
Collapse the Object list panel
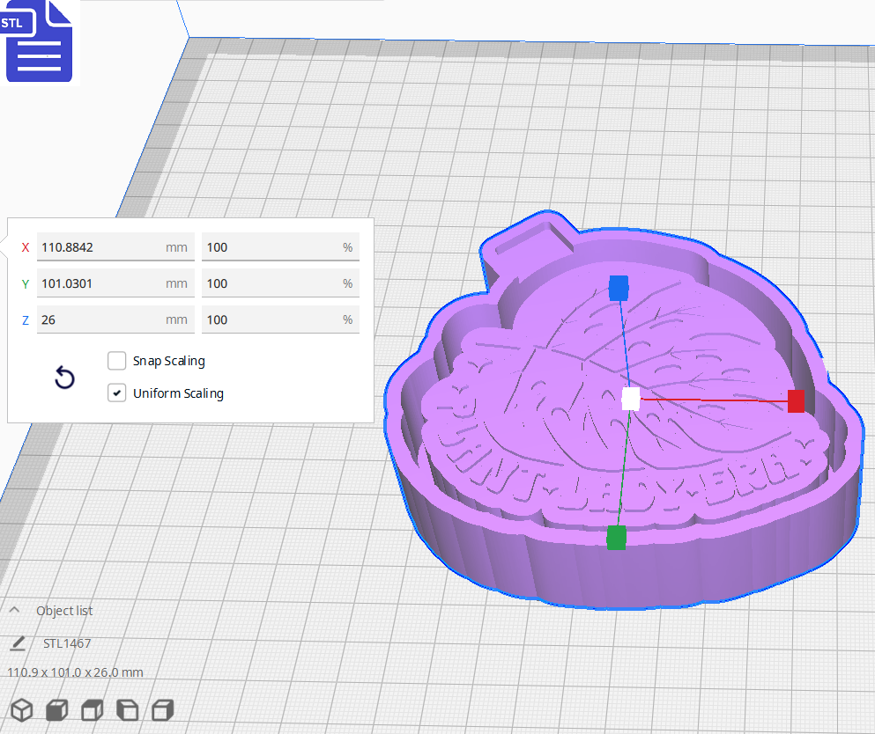click(x=13, y=610)
